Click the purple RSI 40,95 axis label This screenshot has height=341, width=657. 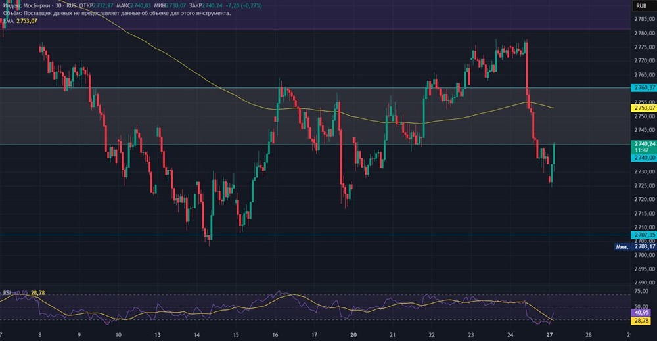tap(641, 313)
